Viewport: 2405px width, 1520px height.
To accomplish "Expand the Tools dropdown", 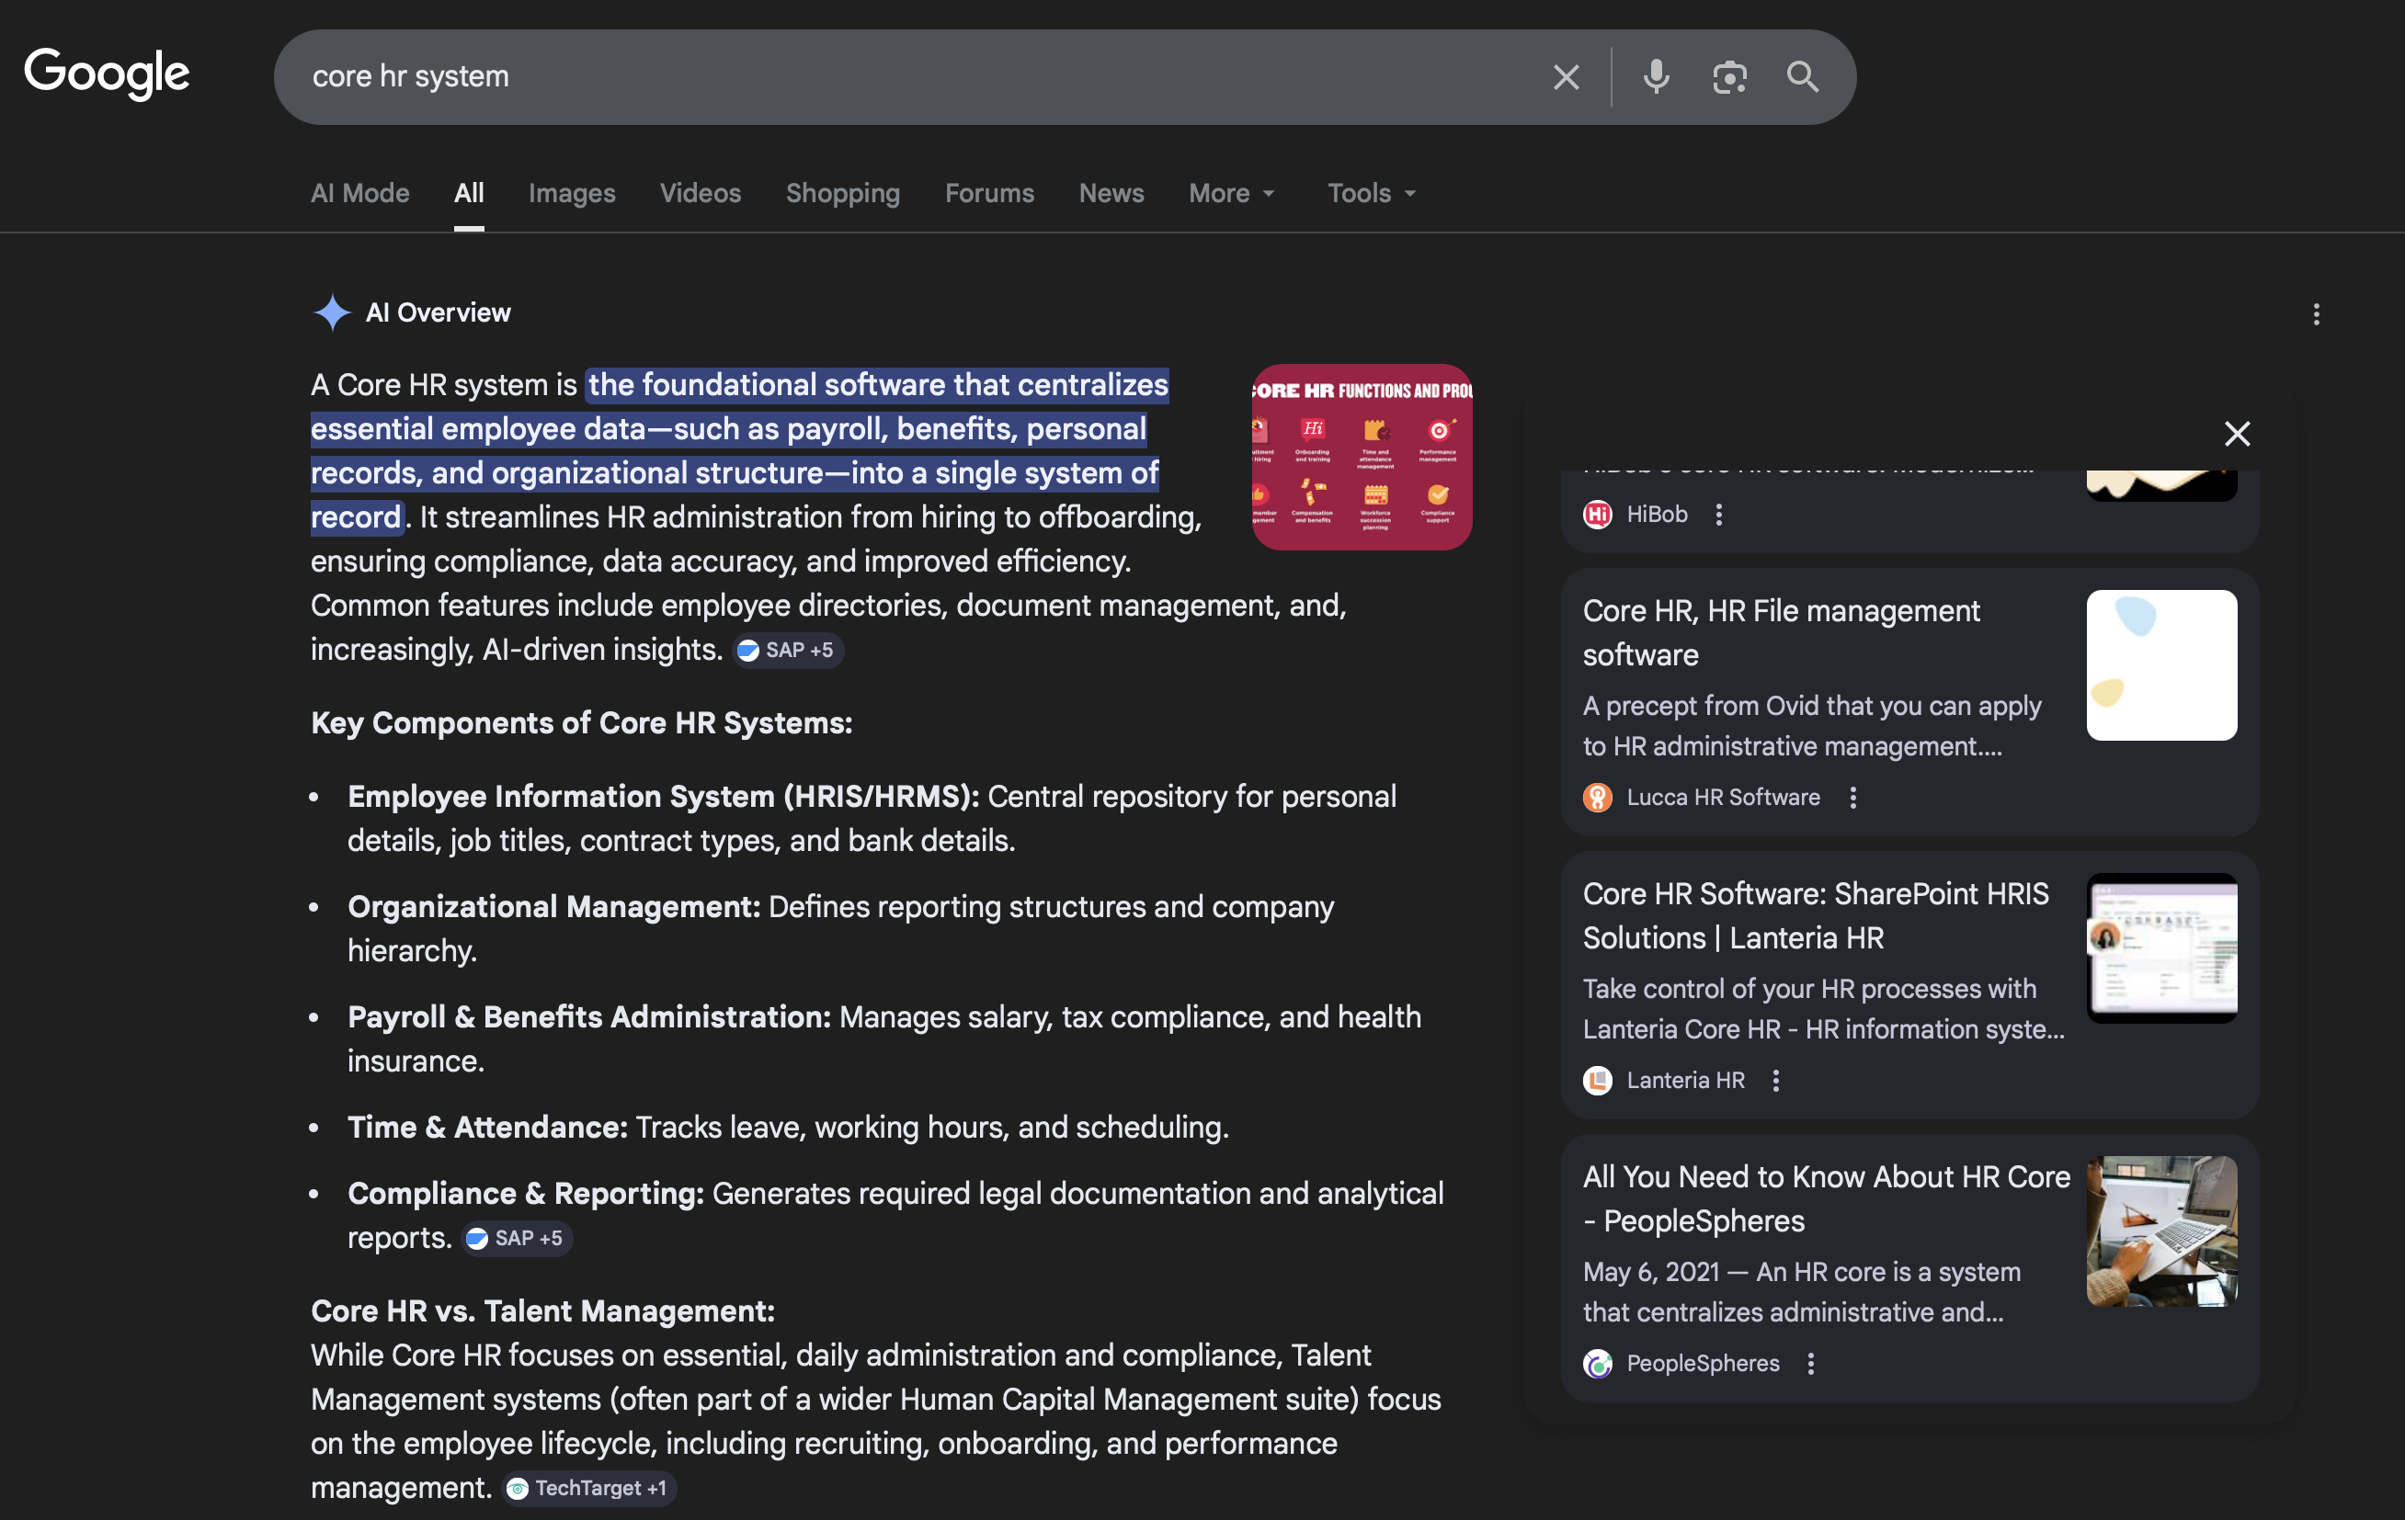I will [x=1371, y=193].
